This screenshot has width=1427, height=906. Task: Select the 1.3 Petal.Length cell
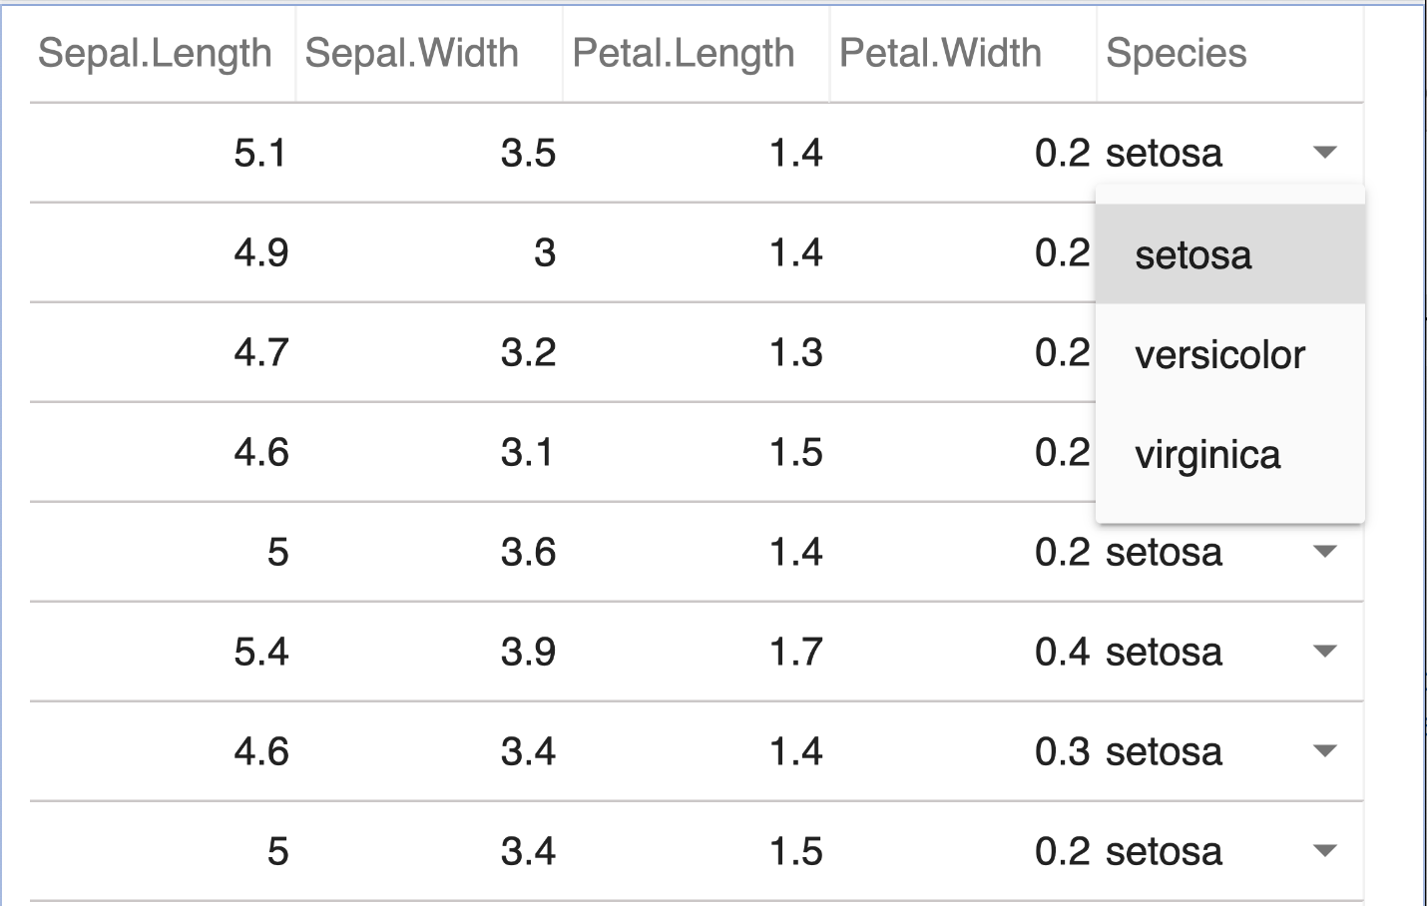(795, 352)
